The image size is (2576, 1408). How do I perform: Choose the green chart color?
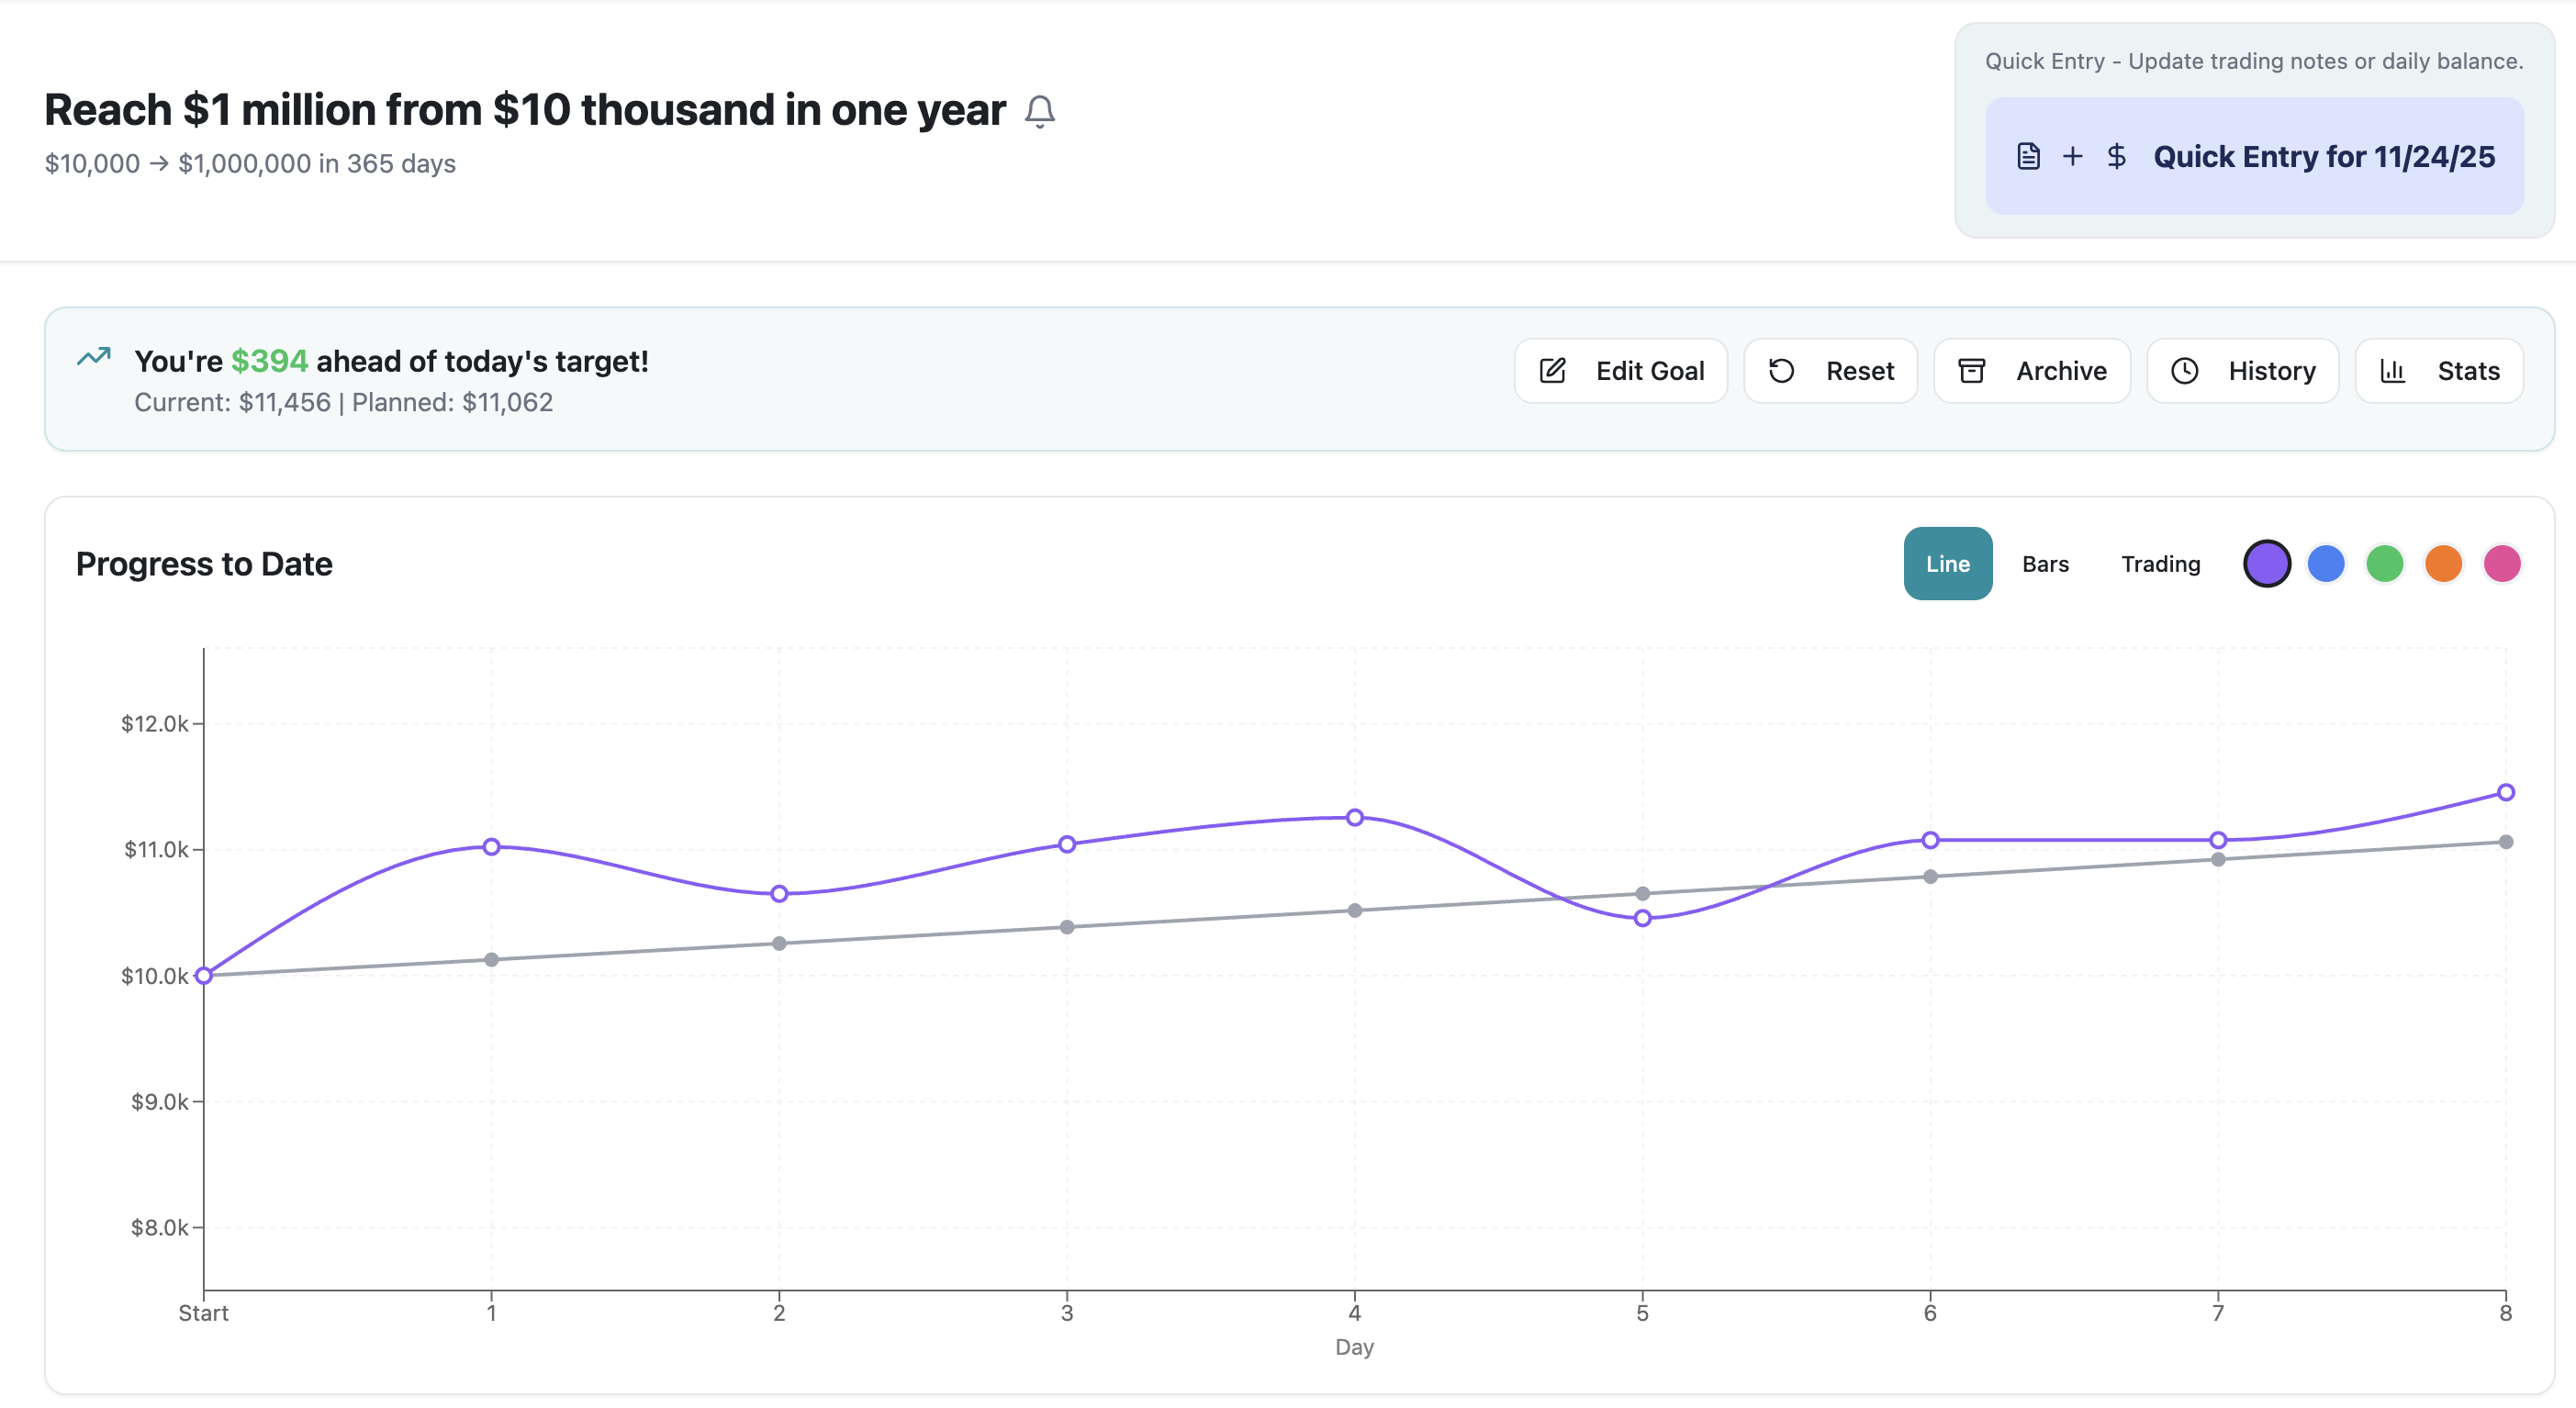pyautogui.click(x=2384, y=564)
